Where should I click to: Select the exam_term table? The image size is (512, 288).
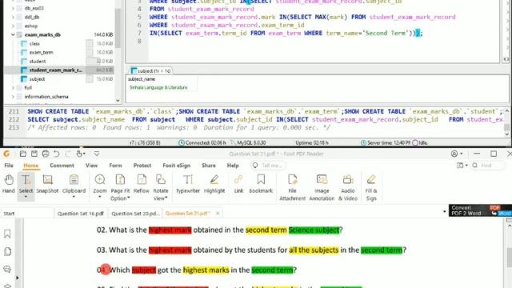[x=41, y=52]
